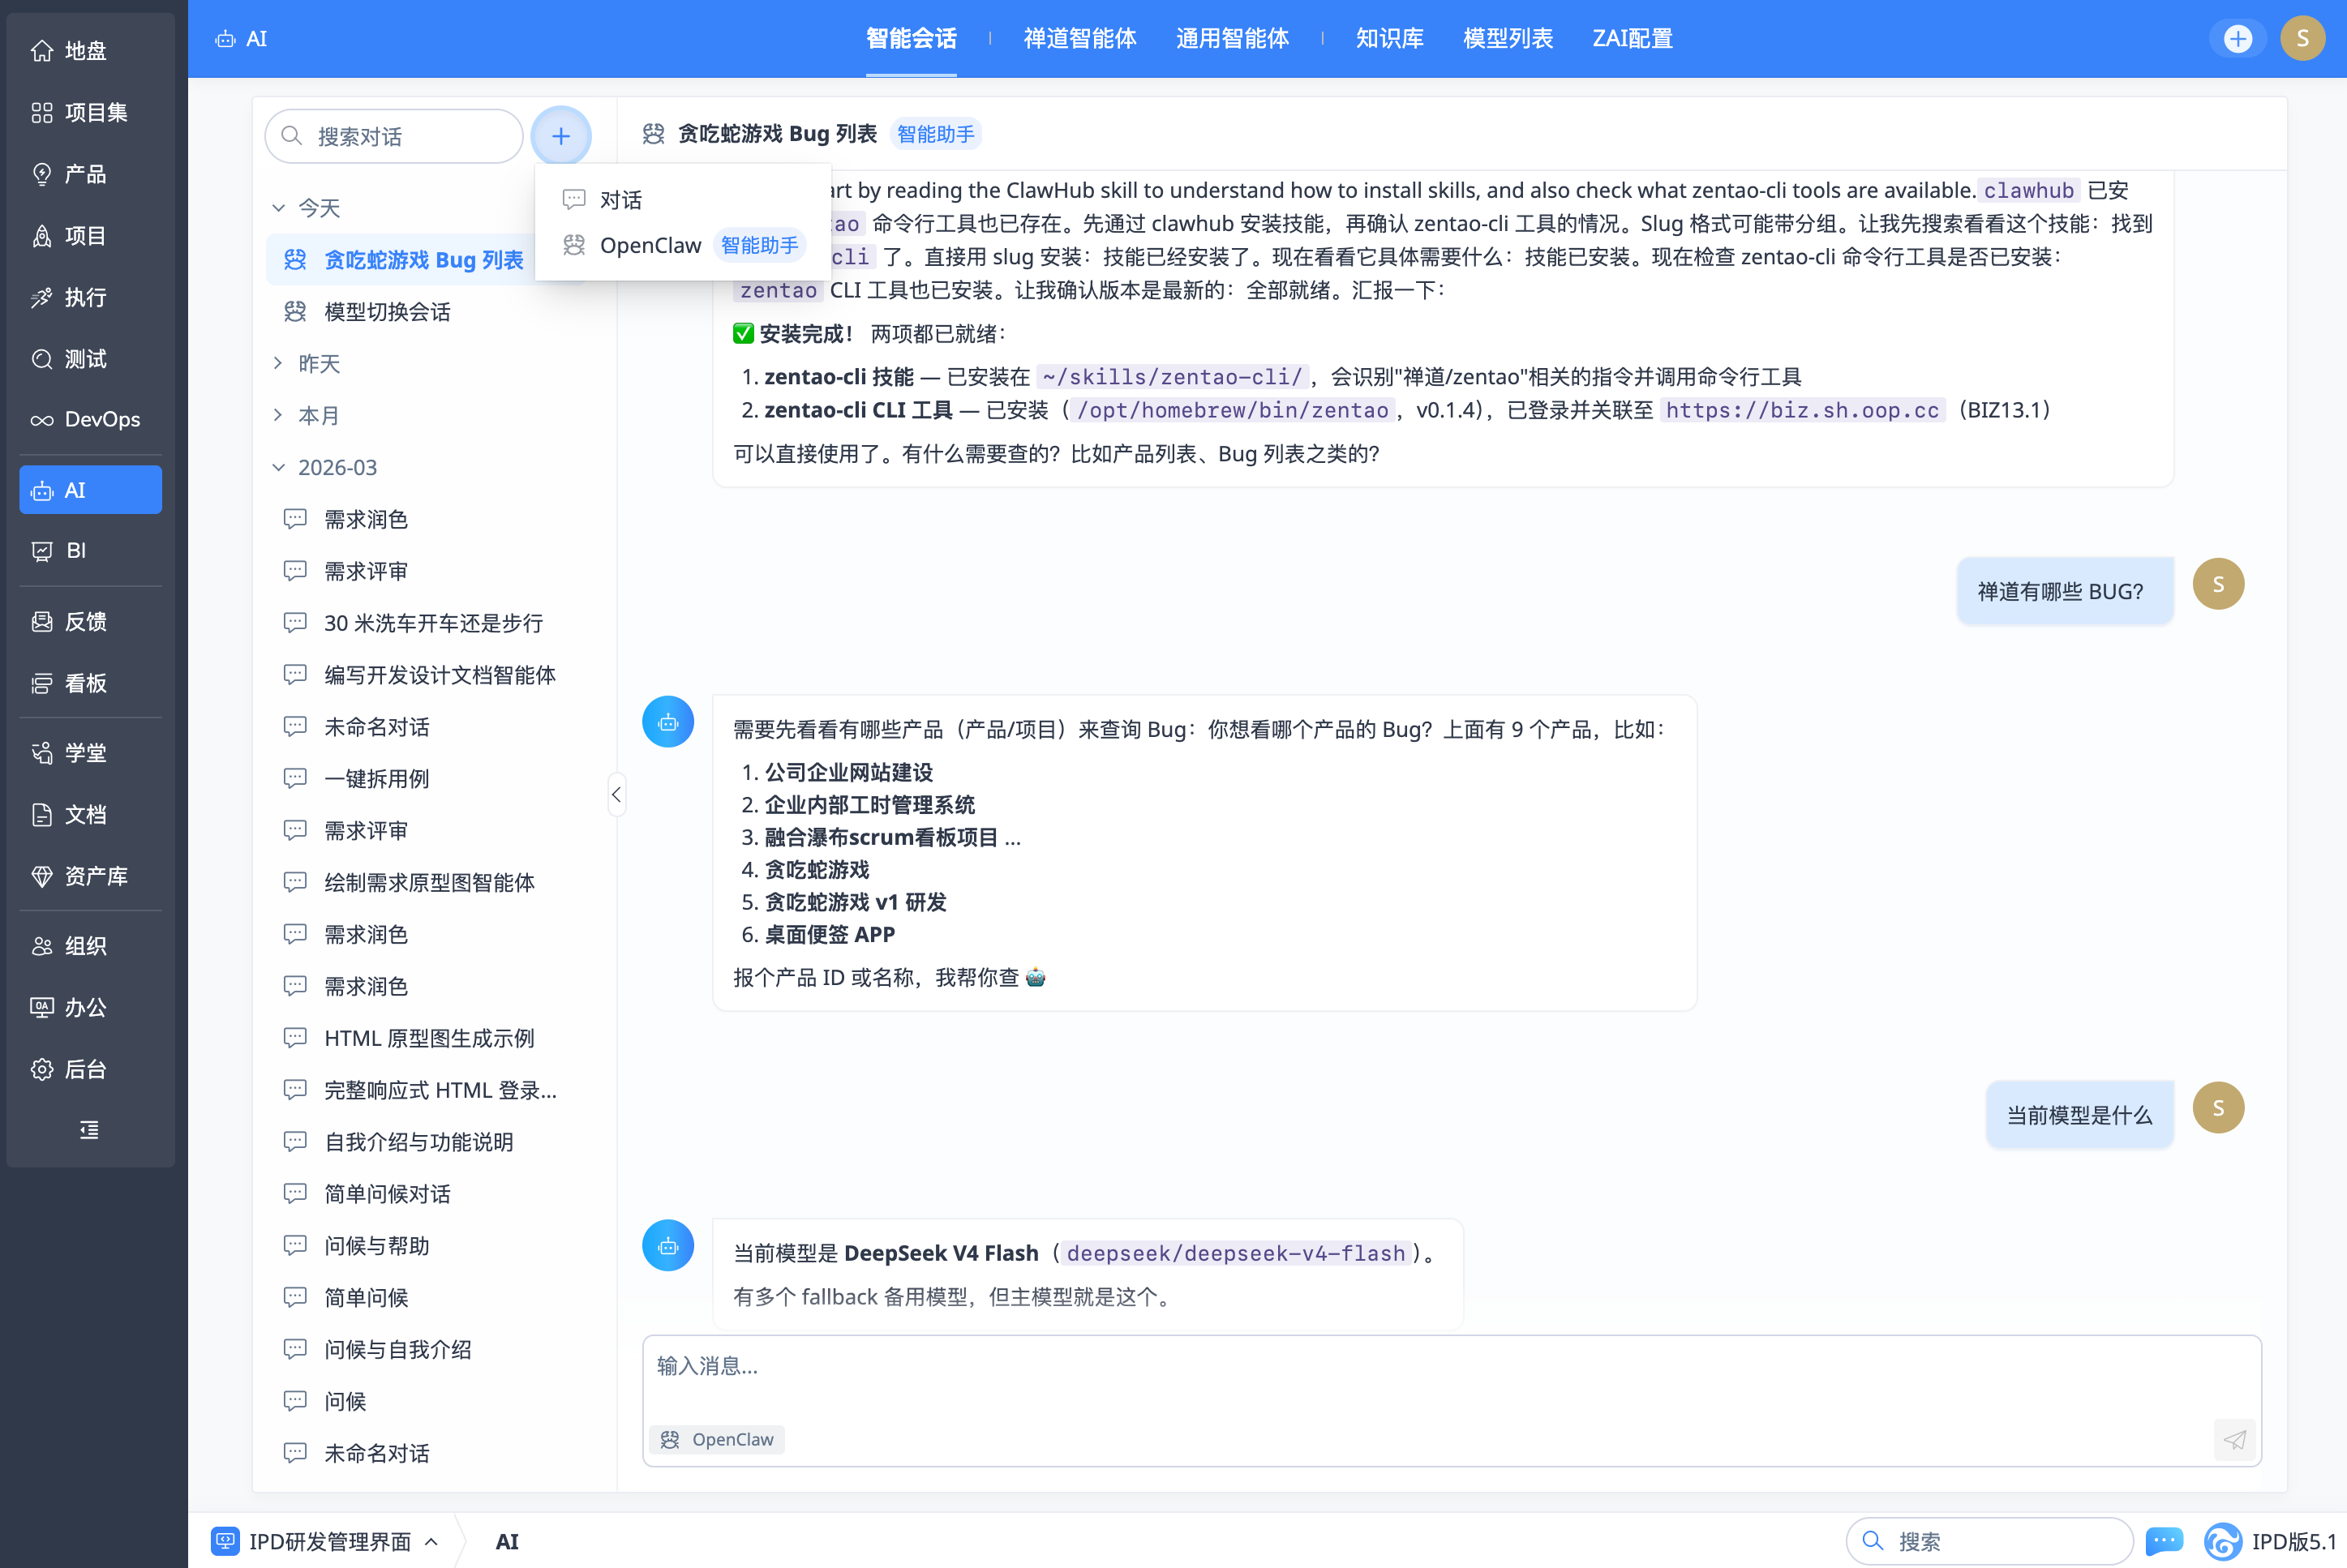
Task: Choose 对话 from the new conversation menu
Action: [683, 200]
